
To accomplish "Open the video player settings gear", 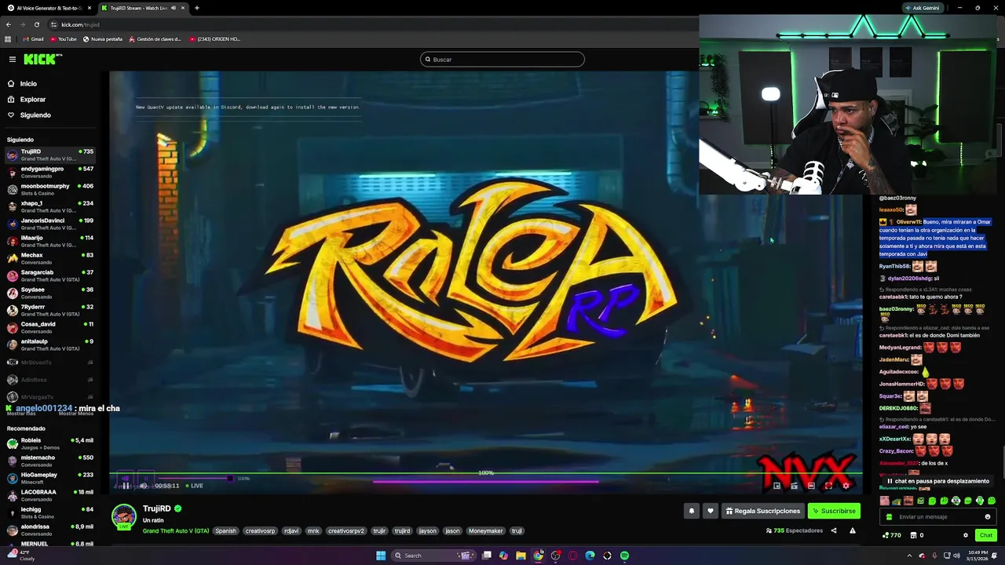I will 846,486.
